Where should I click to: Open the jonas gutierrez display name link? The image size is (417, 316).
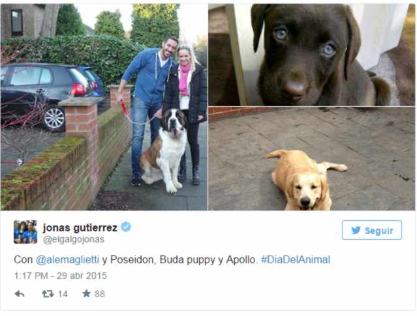80,227
